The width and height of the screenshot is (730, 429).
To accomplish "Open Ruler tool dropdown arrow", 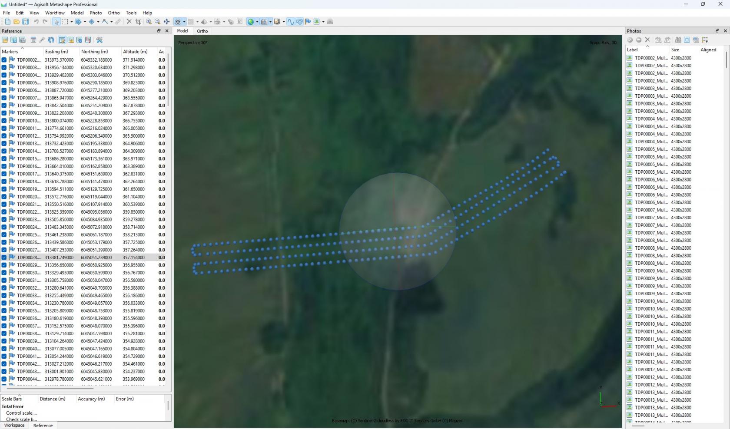I will (112, 22).
